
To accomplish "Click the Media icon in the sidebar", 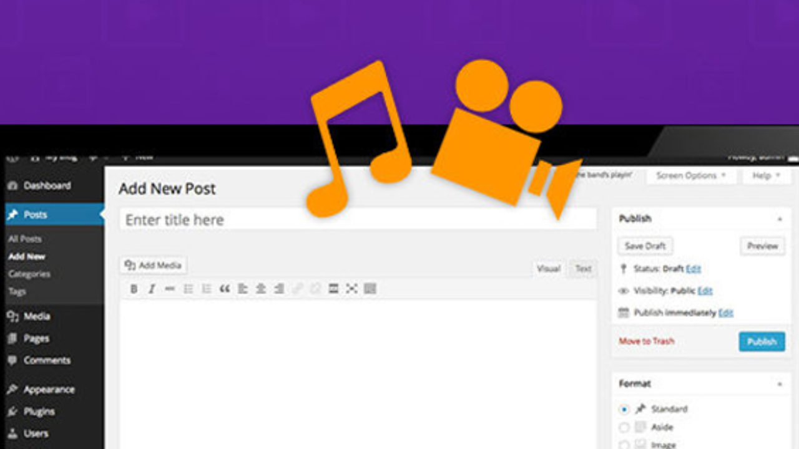I will pyautogui.click(x=12, y=317).
